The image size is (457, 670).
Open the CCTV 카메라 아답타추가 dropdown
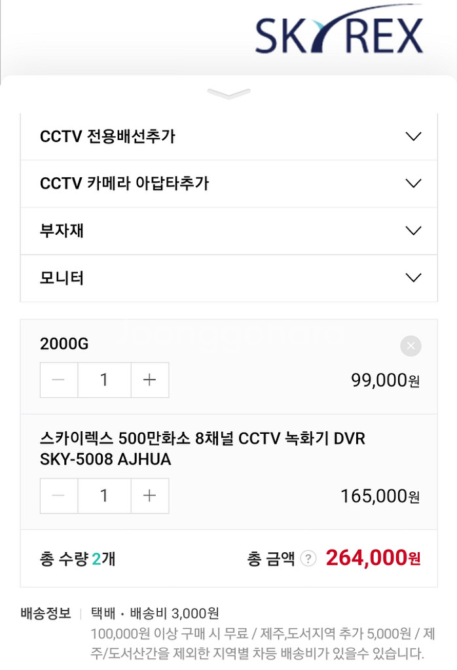228,184
